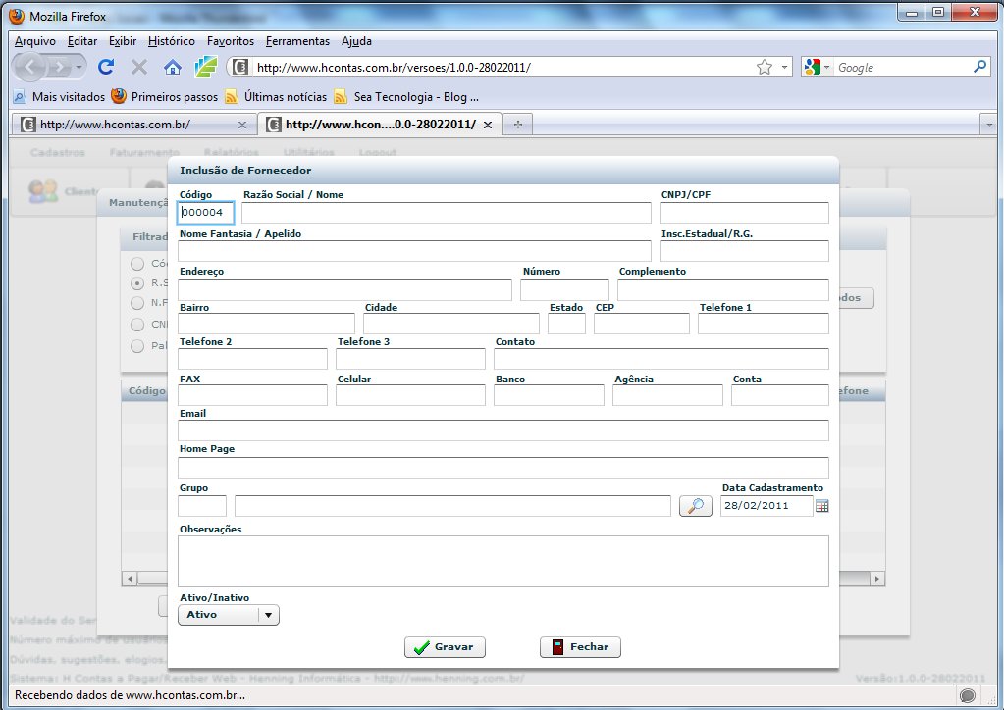This screenshot has width=1004, height=710.
Task: Open the search engine selector dropdown
Action: click(826, 67)
